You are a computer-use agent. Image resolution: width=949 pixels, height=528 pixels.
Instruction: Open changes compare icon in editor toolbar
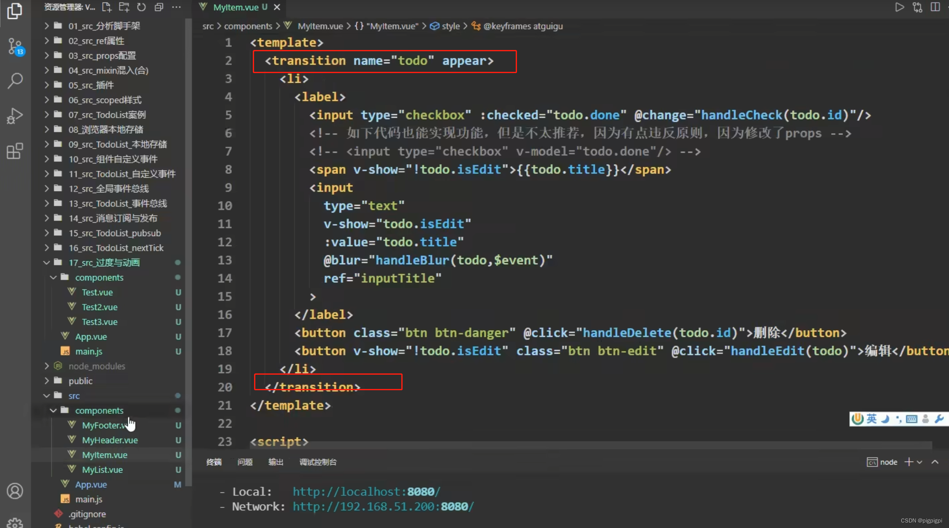pos(917,7)
